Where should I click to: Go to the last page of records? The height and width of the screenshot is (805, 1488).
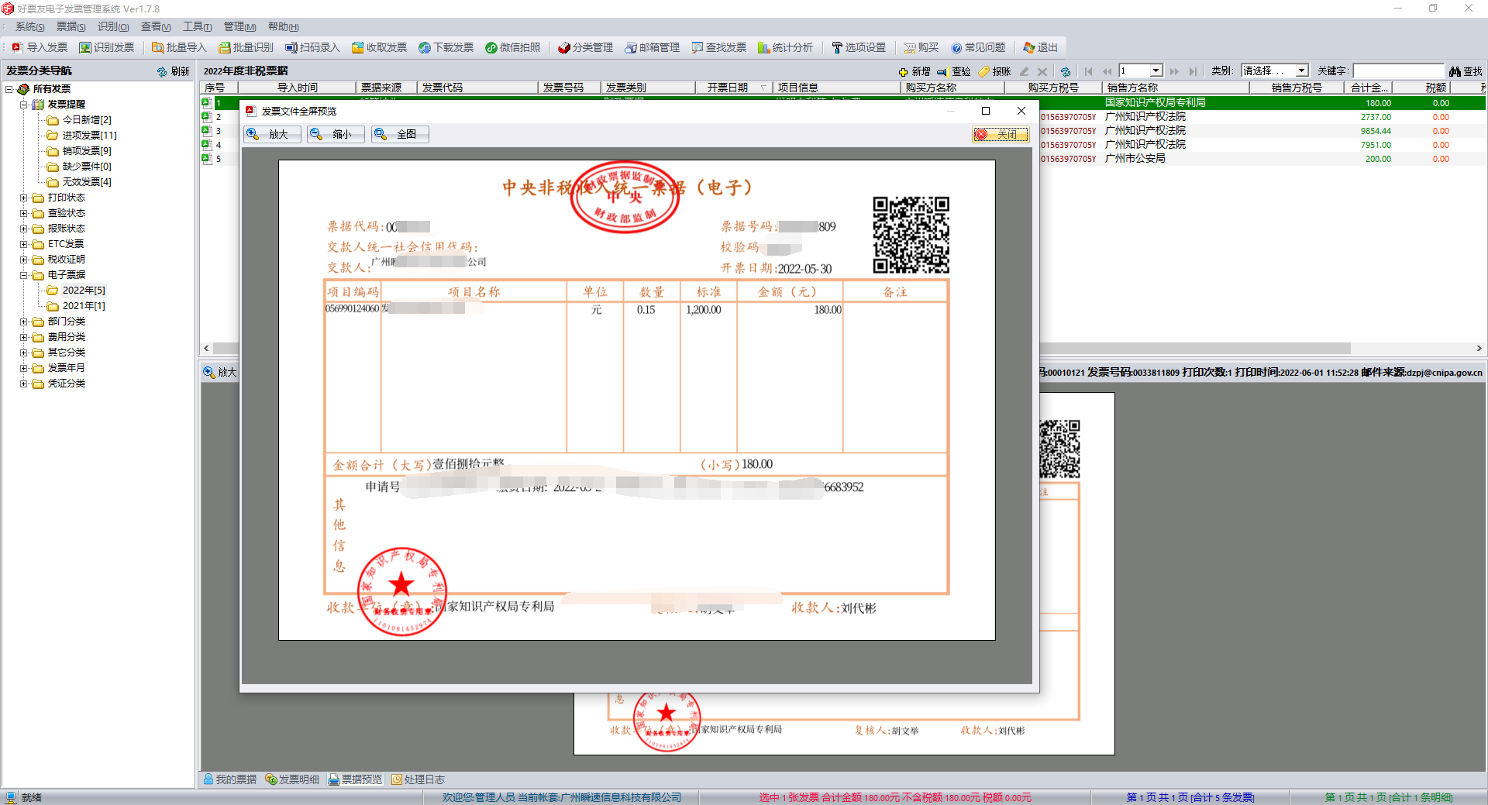click(1193, 71)
